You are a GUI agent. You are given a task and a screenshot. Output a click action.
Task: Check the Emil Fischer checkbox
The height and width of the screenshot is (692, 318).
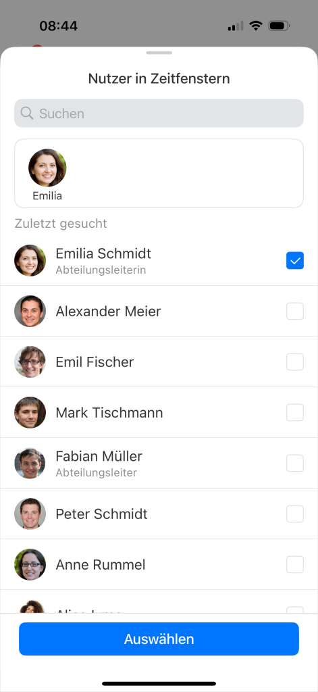(295, 362)
